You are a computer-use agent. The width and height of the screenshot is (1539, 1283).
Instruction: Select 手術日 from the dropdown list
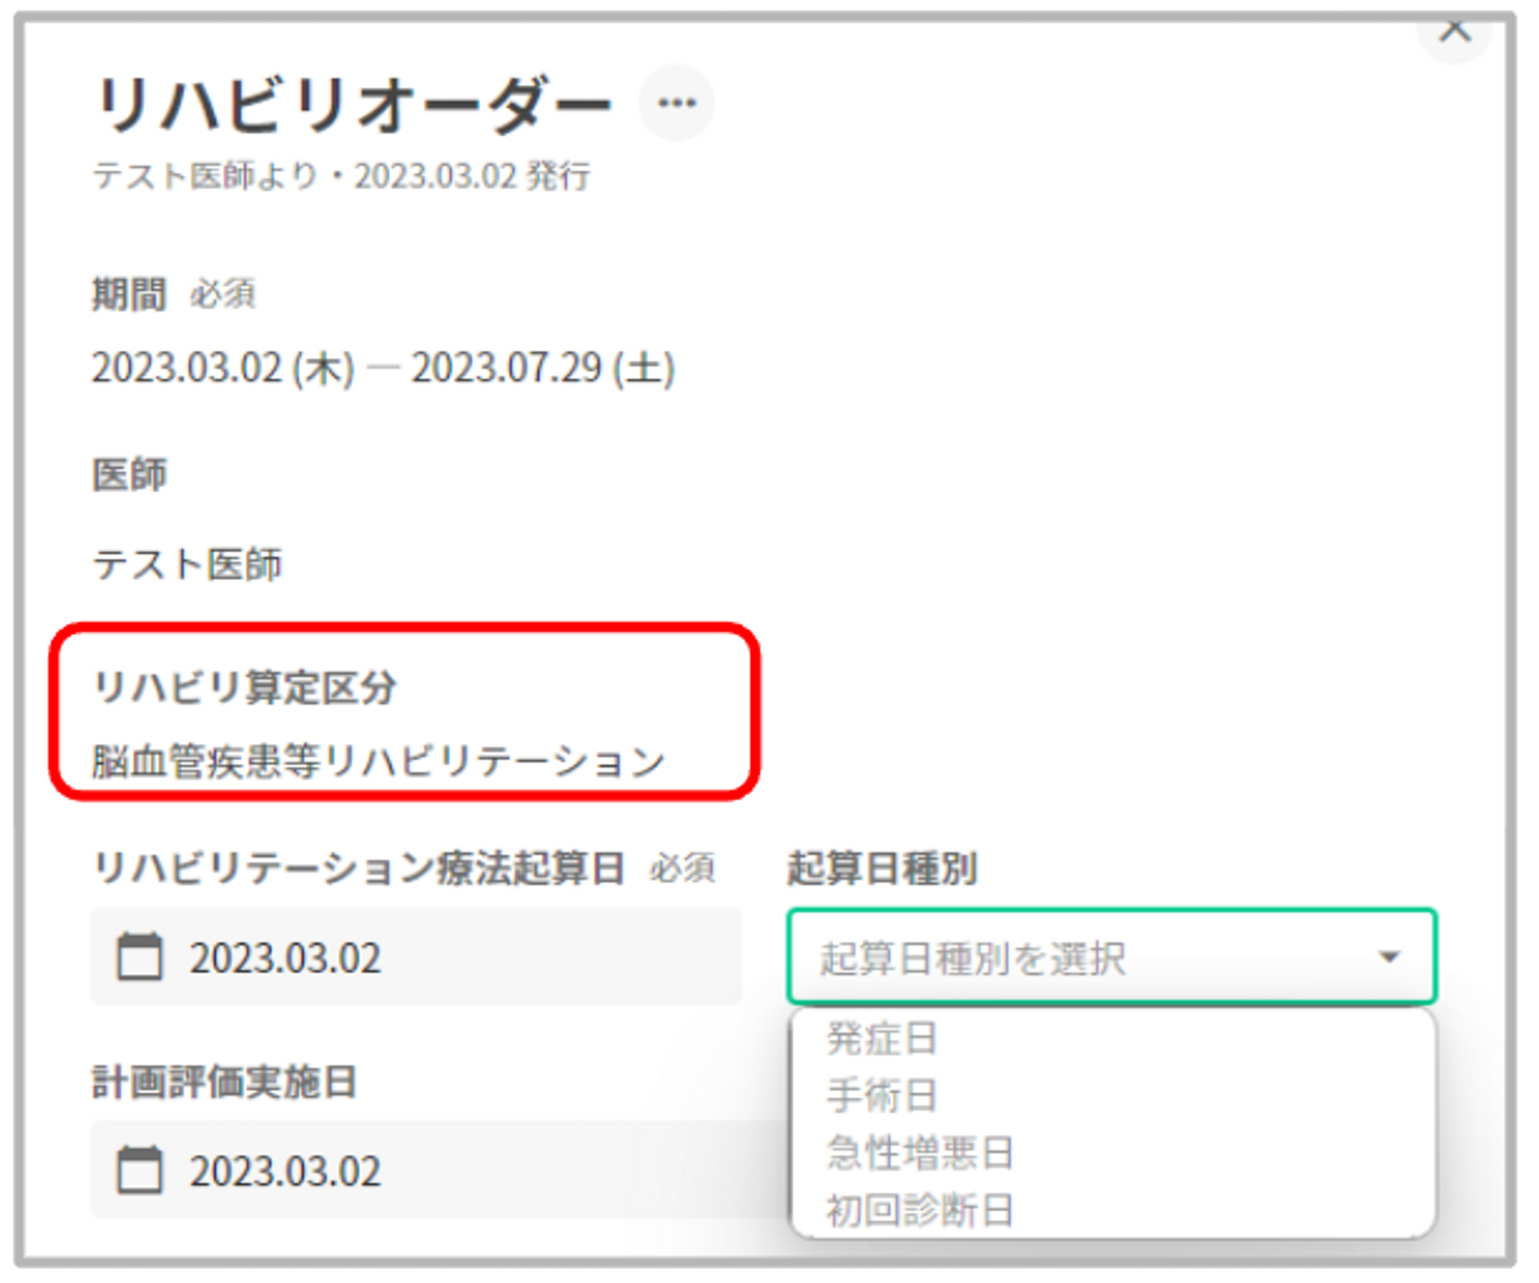[881, 1095]
